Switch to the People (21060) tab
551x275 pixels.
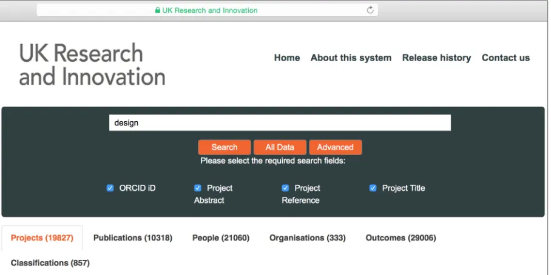[221, 238]
